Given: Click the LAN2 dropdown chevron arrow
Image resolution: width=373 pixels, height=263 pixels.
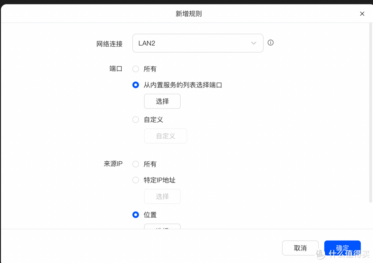Looking at the screenshot, I should [254, 43].
